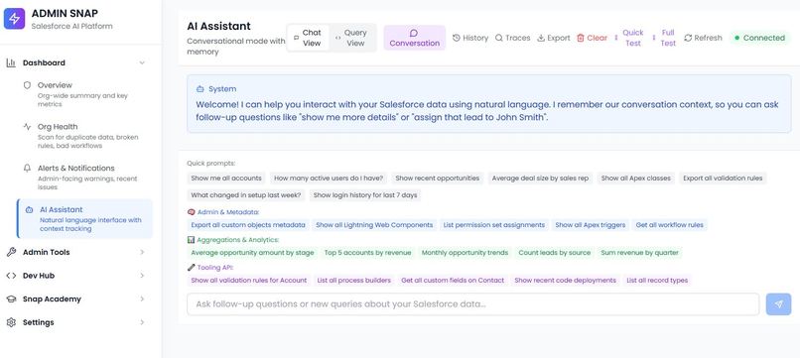Click 'Monthly opportunity trends' prompt
800x358 pixels.
[x=465, y=253]
